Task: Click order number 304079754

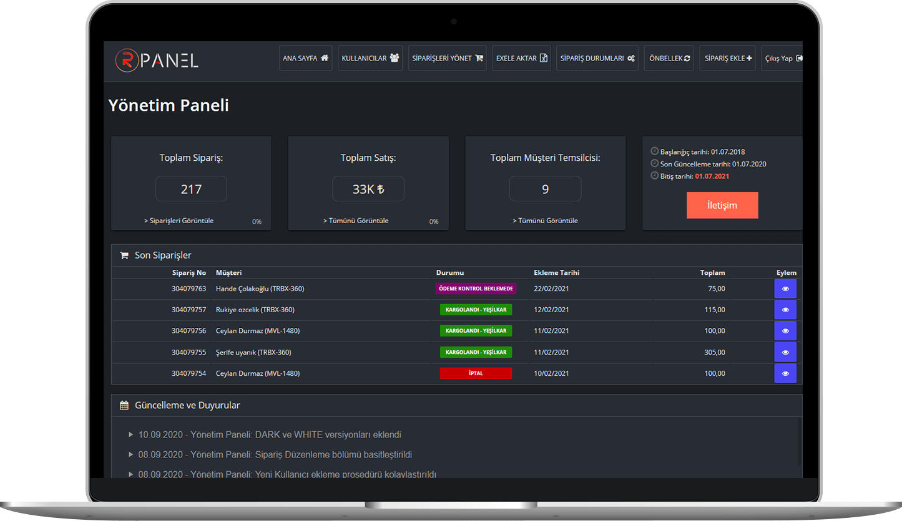Action: tap(189, 373)
